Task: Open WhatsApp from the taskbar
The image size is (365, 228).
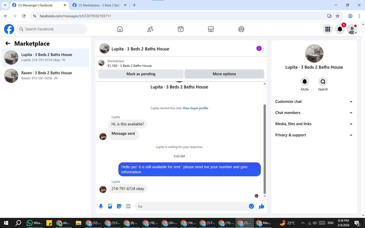Action: click(x=34, y=223)
